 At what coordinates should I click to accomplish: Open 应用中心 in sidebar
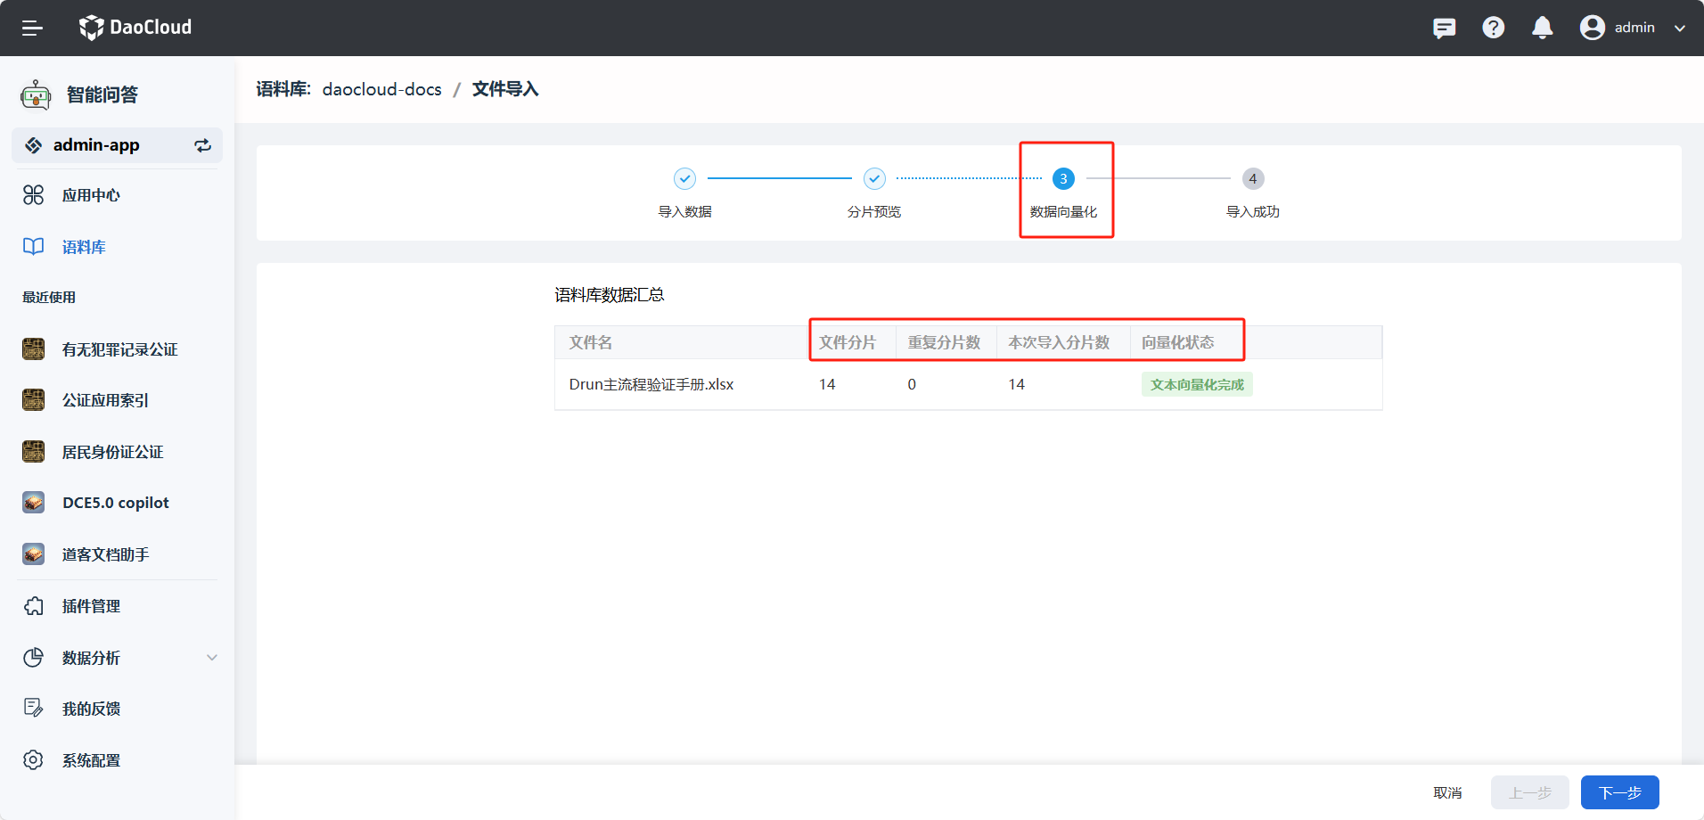coord(91,195)
